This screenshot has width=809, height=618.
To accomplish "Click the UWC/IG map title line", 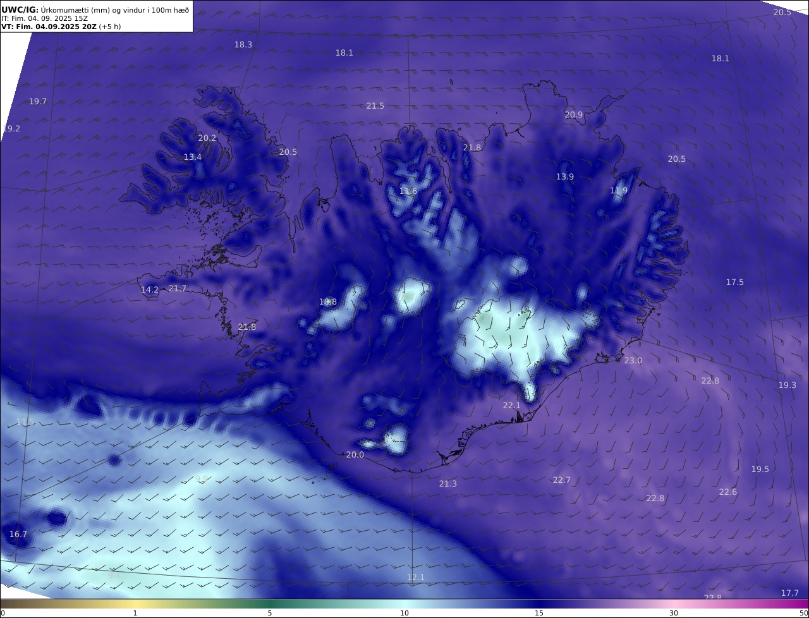I will click(x=95, y=9).
